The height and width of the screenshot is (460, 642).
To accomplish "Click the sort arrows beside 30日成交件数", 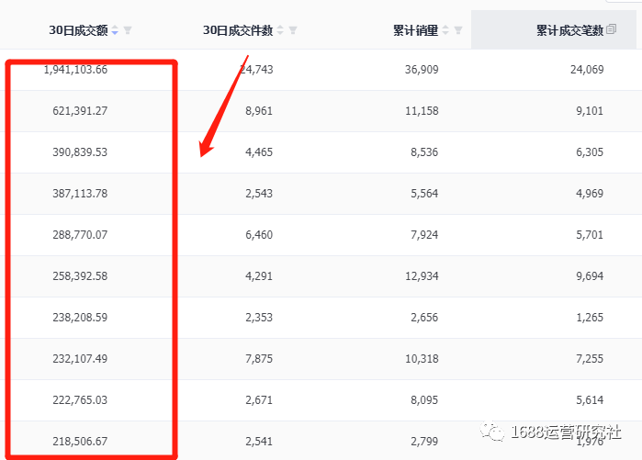I will click(280, 30).
